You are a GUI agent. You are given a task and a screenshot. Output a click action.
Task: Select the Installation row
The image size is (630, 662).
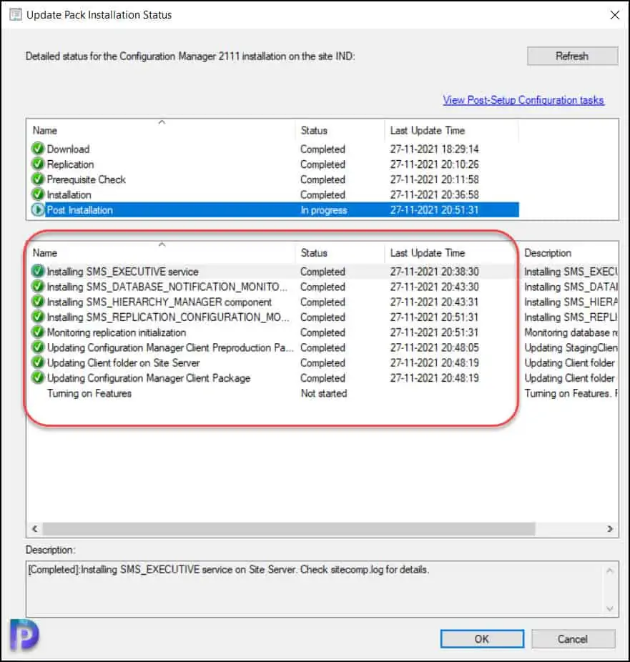coord(275,194)
